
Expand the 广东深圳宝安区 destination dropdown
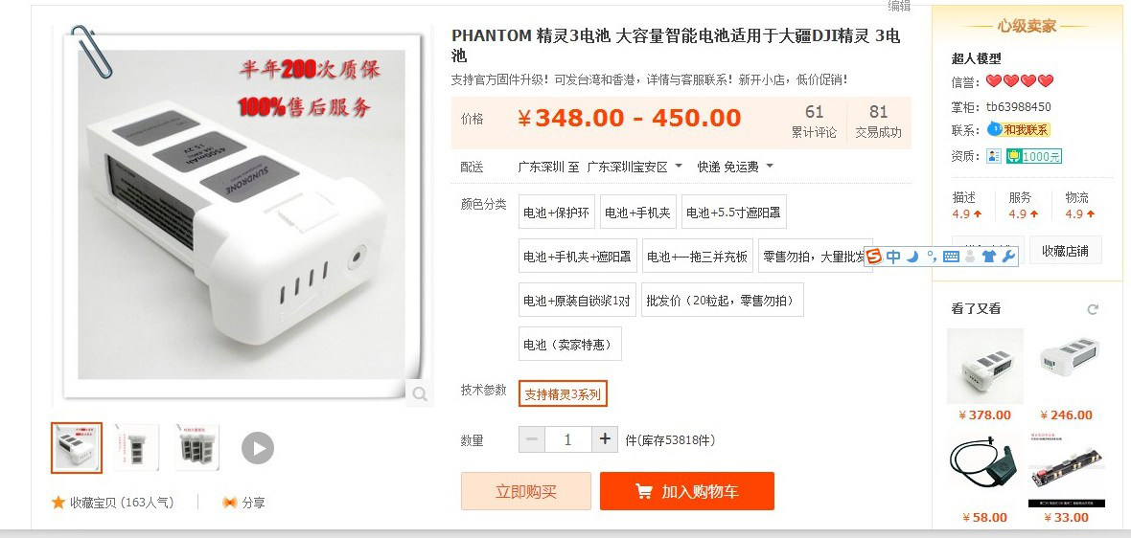coord(635,167)
